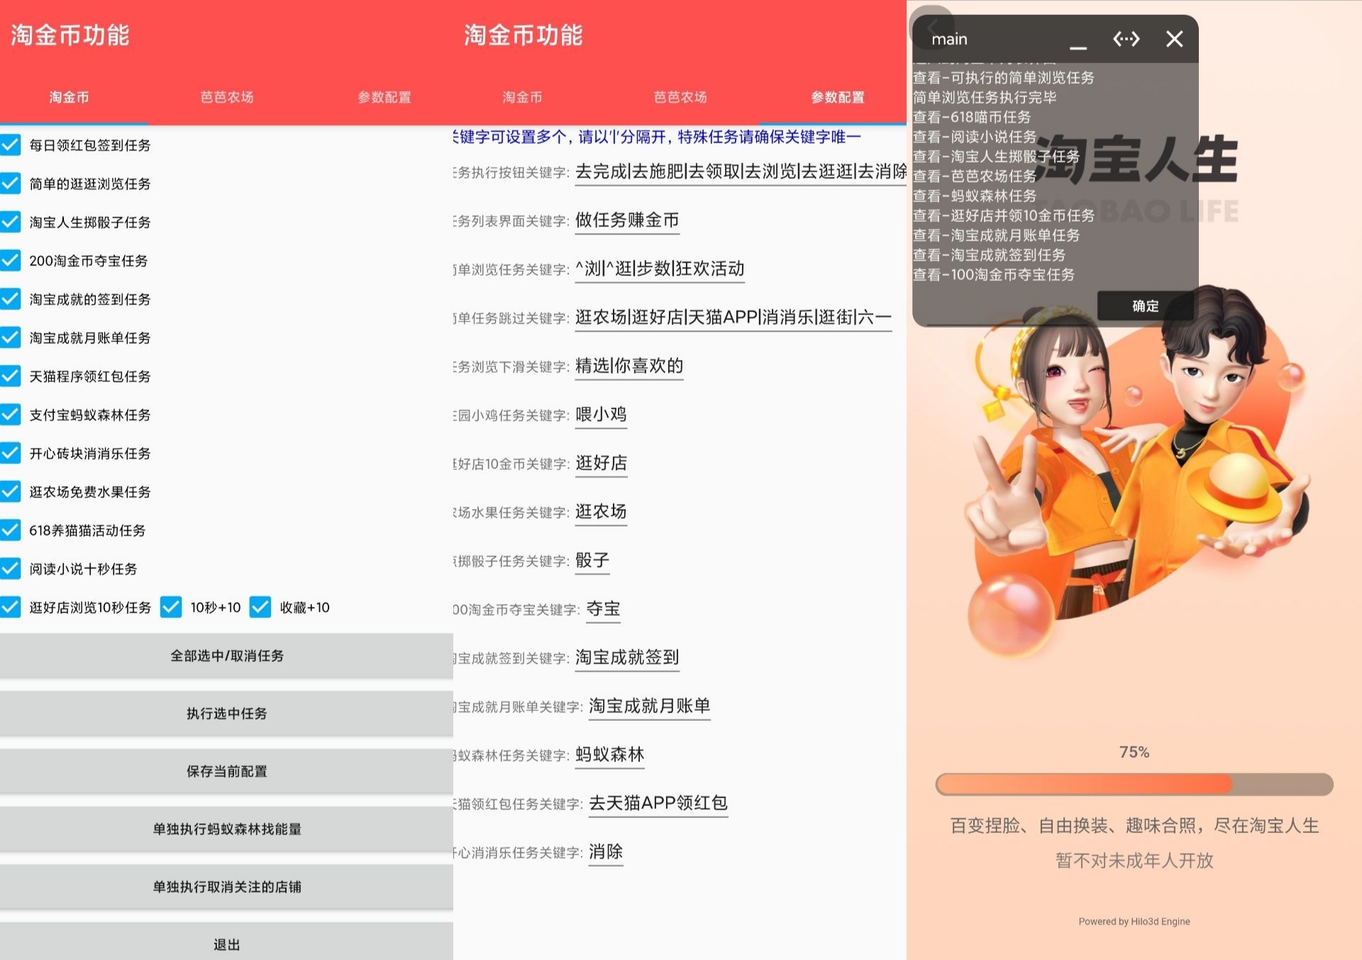1362x960 pixels.
Task: Click the 75% loading progress bar
Action: pos(1134,784)
